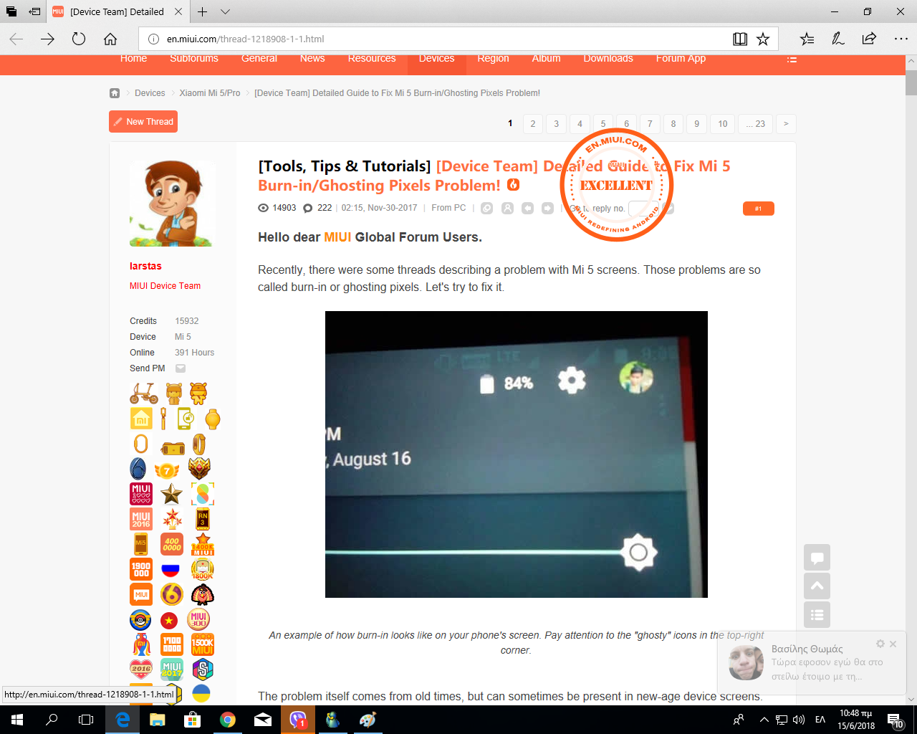This screenshot has width=917, height=734.
Task: Show author-only posts via person icon
Action: tap(507, 209)
